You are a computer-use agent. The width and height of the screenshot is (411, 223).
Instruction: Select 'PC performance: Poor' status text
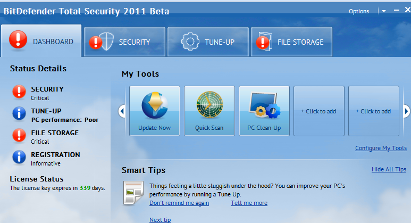(x=65, y=120)
